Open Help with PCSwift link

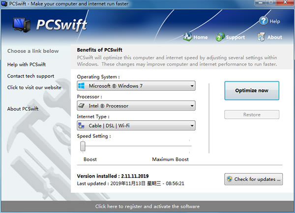pos(27,64)
